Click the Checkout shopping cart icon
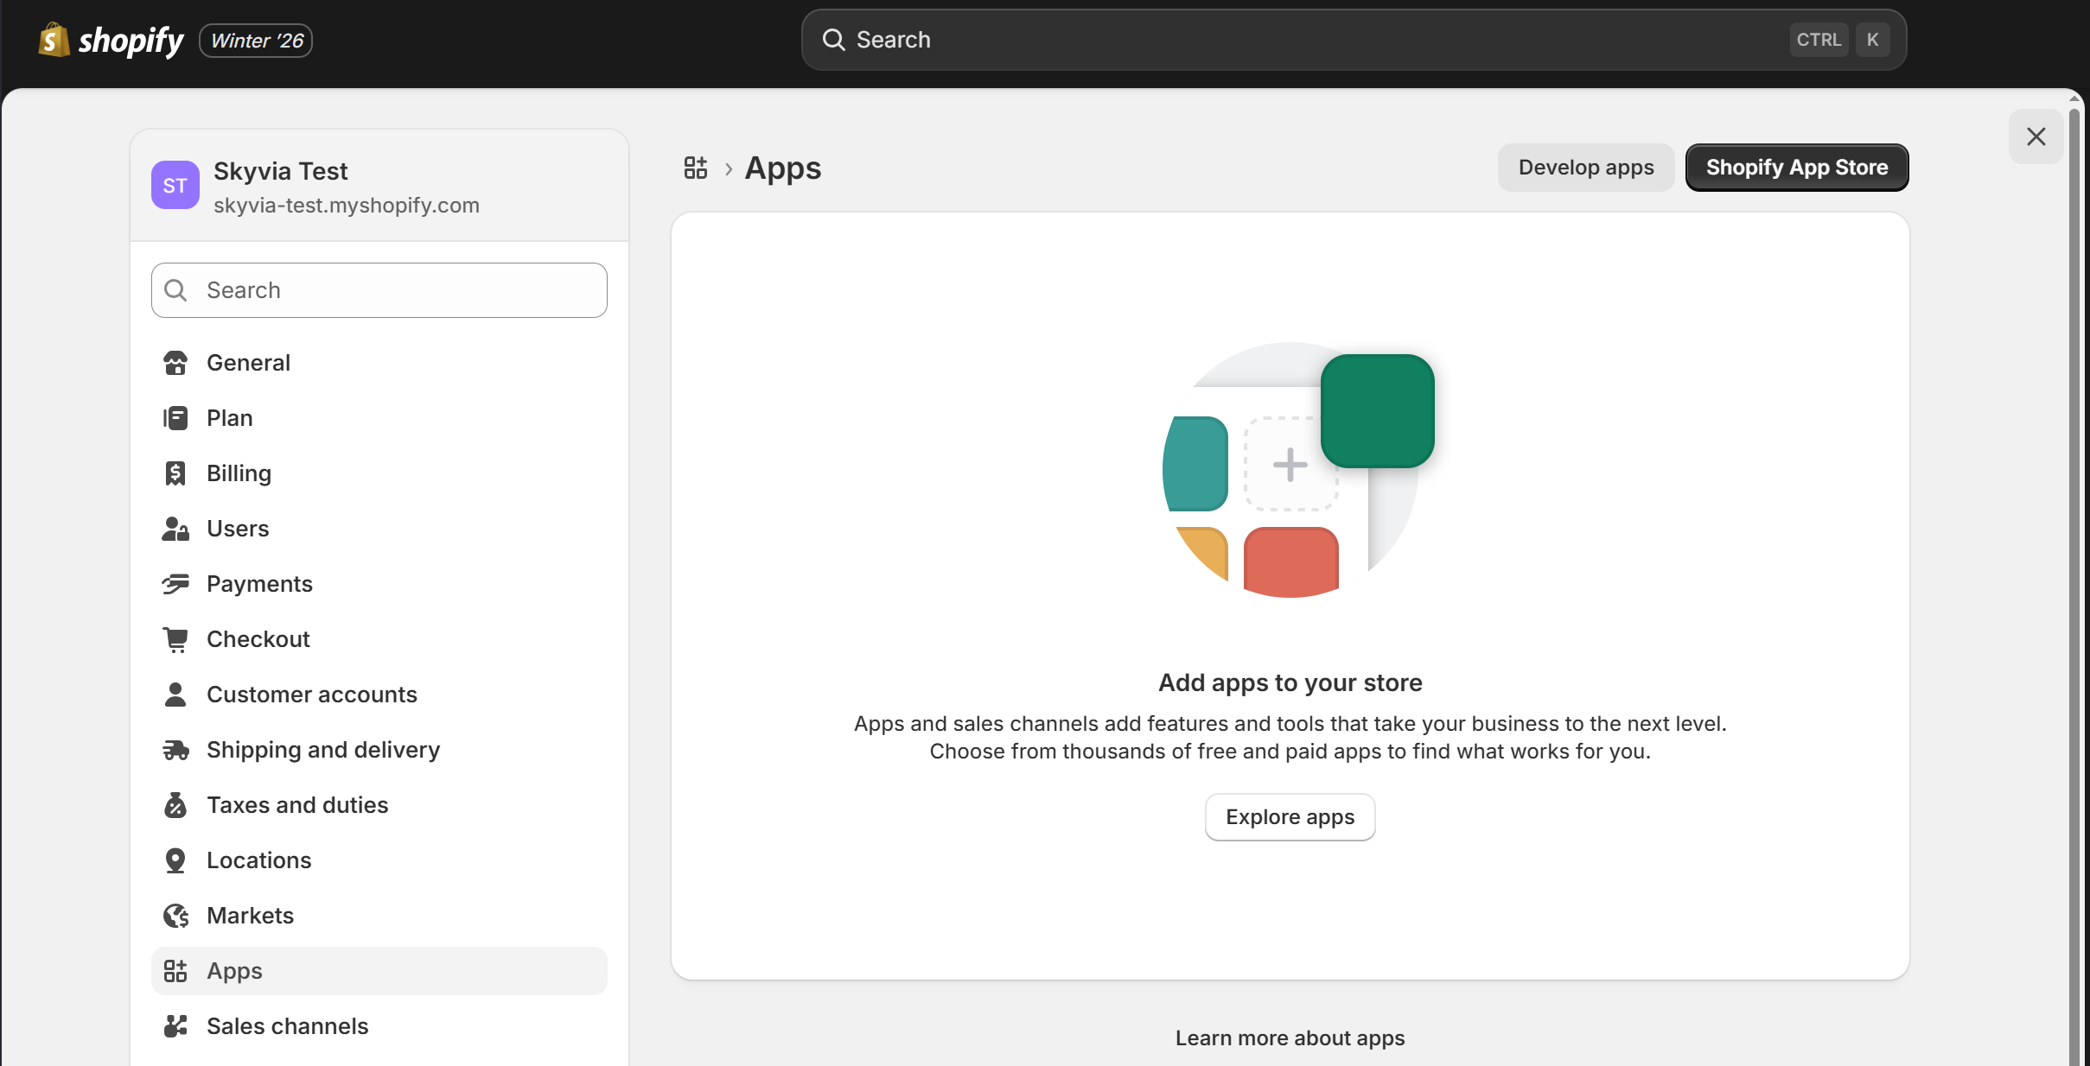This screenshot has width=2090, height=1066. 175,639
